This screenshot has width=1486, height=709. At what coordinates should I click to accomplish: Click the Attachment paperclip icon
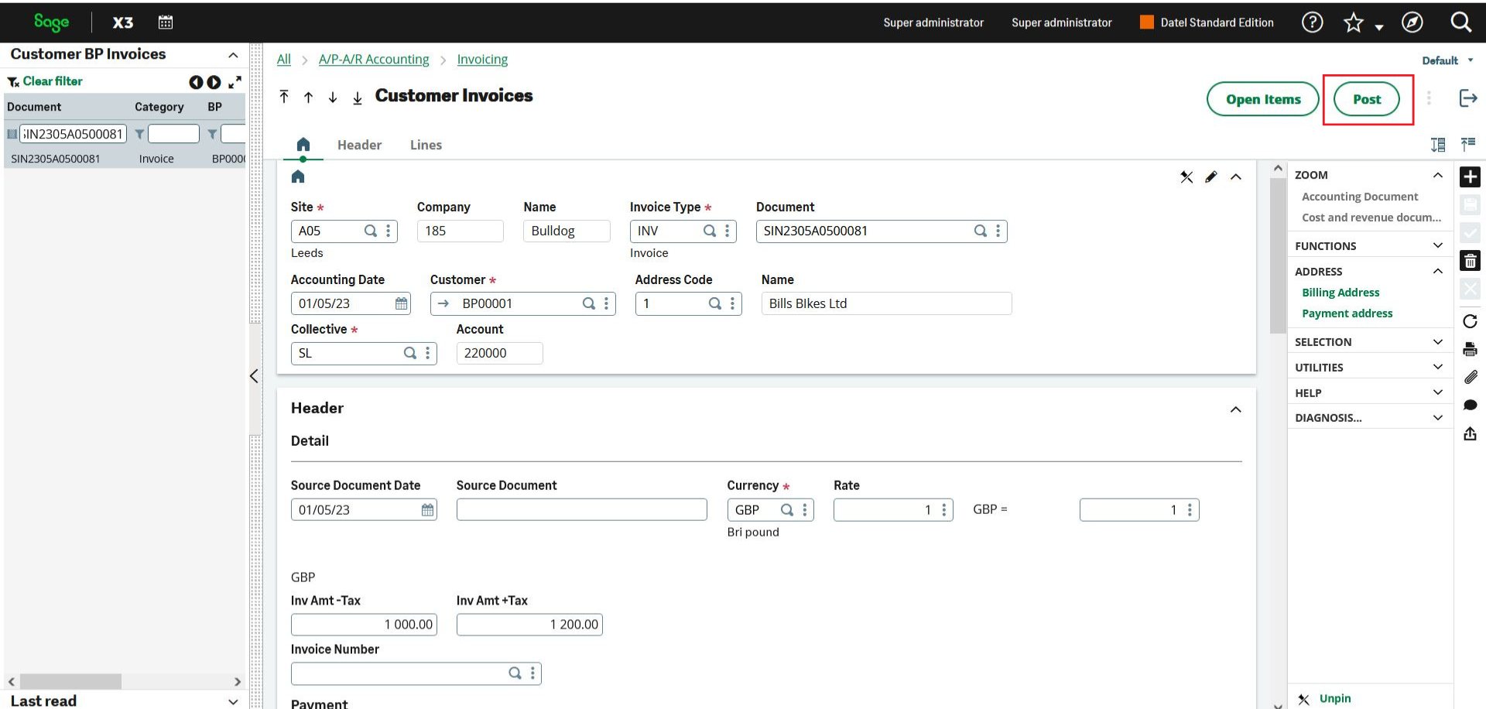click(1471, 377)
